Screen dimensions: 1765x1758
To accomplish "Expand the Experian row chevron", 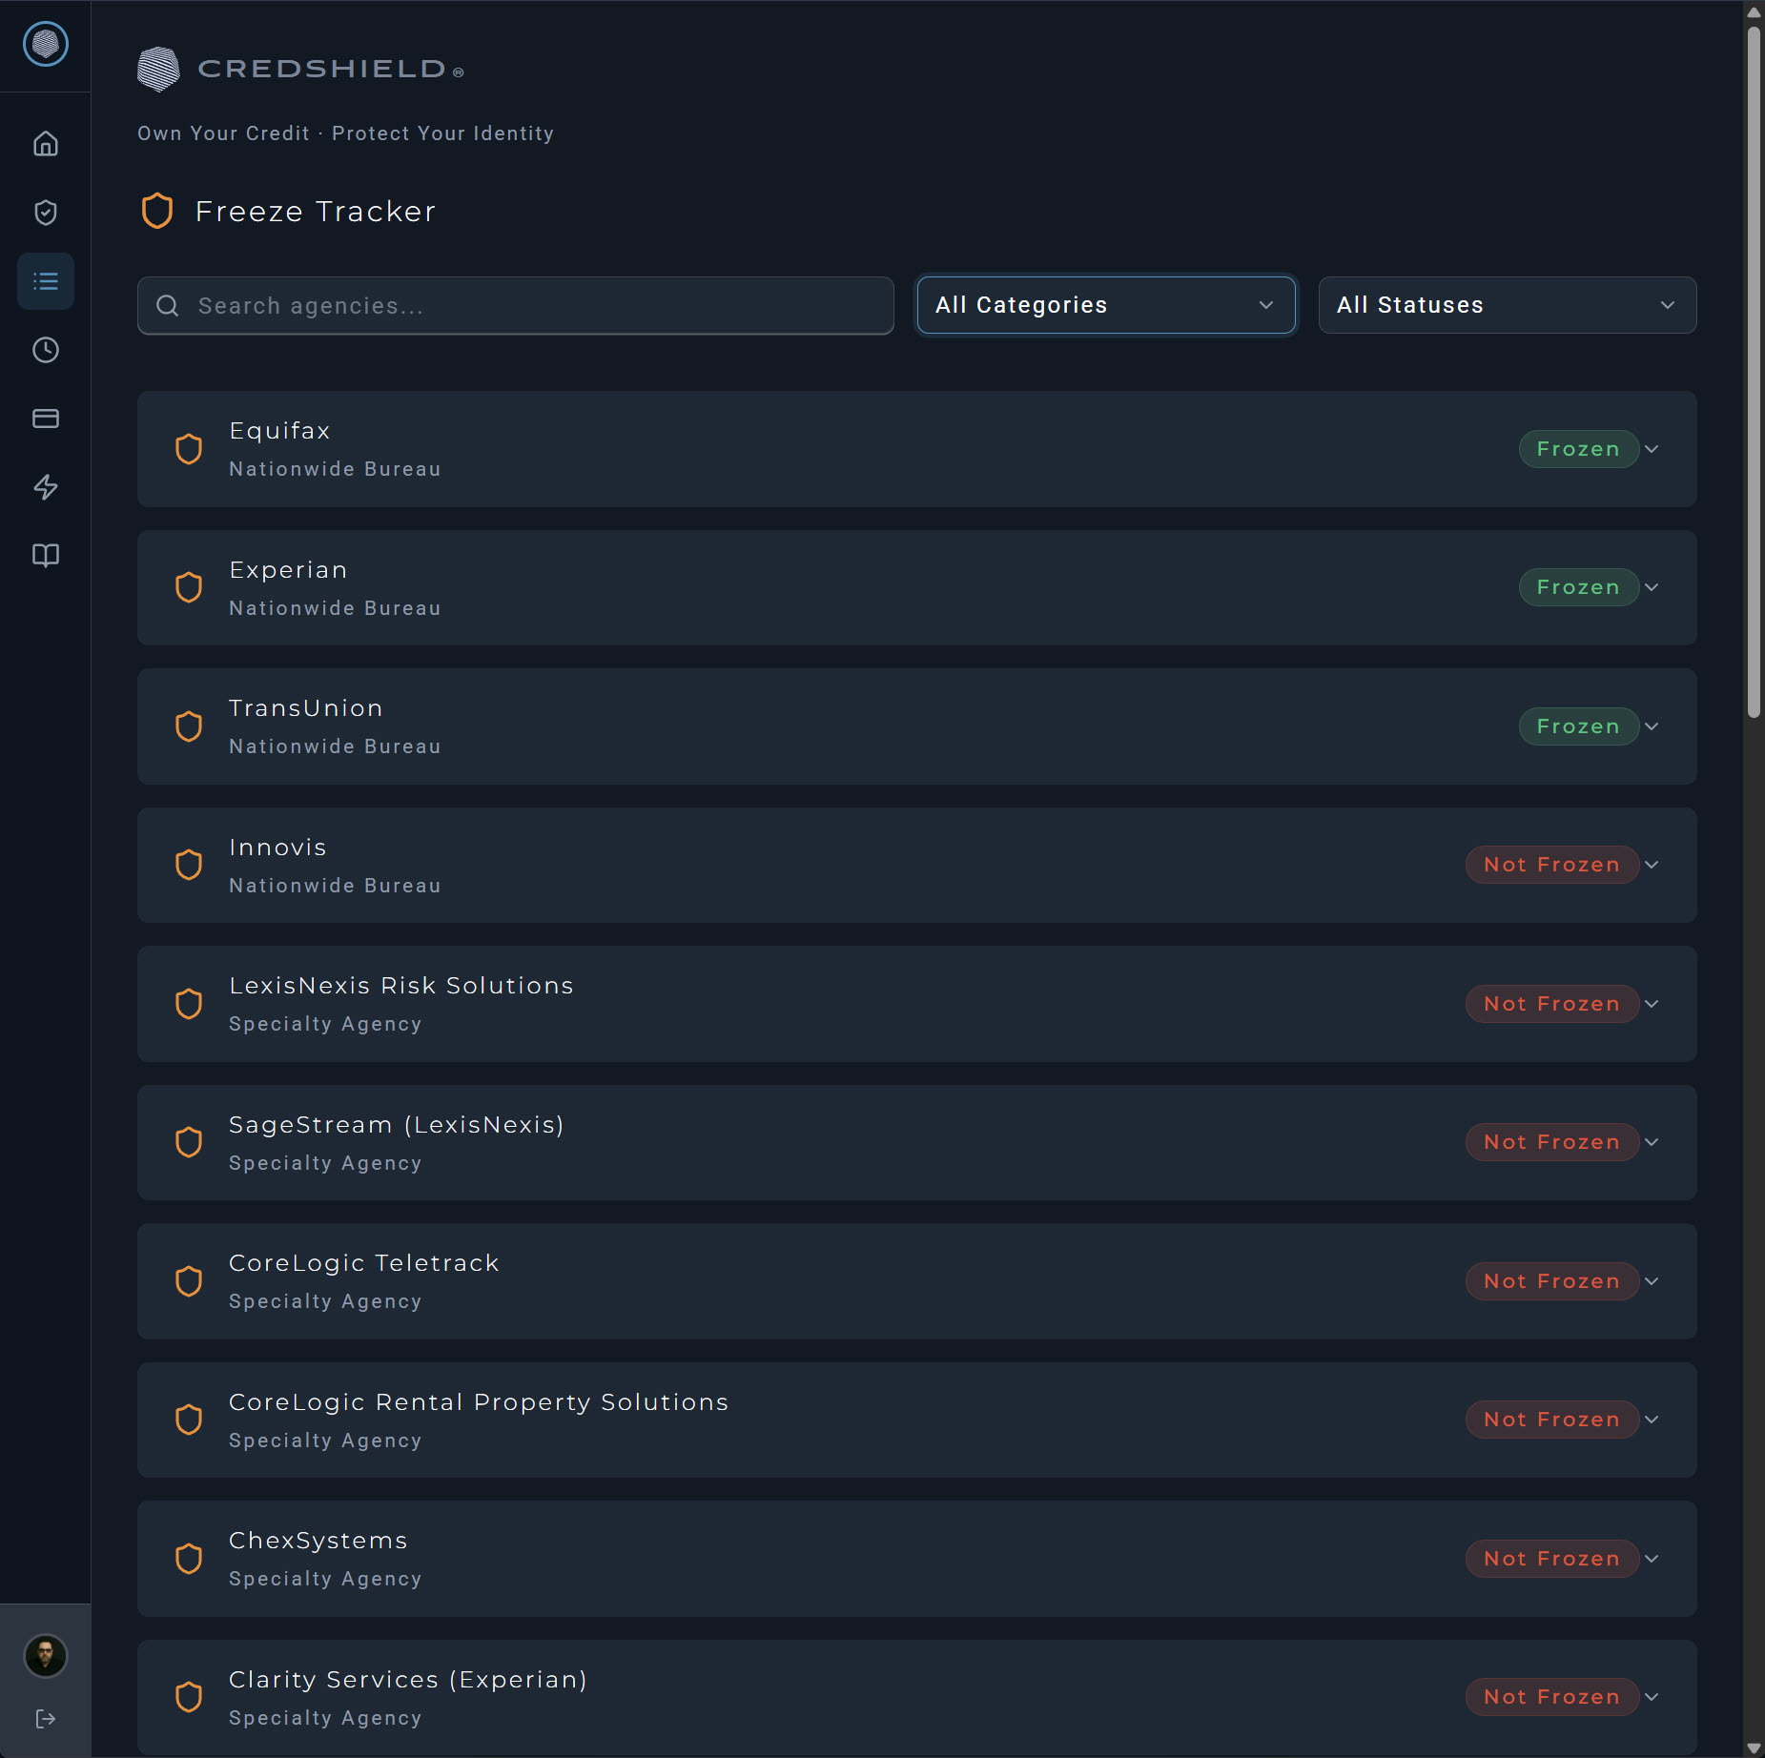I will click(x=1652, y=587).
